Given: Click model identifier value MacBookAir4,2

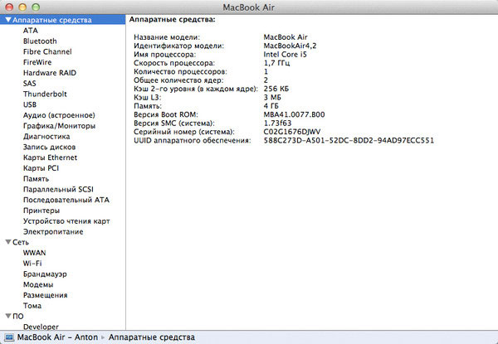Looking at the screenshot, I should click(x=290, y=46).
